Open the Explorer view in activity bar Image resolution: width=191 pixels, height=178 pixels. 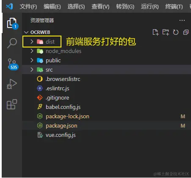(x=12, y=23)
